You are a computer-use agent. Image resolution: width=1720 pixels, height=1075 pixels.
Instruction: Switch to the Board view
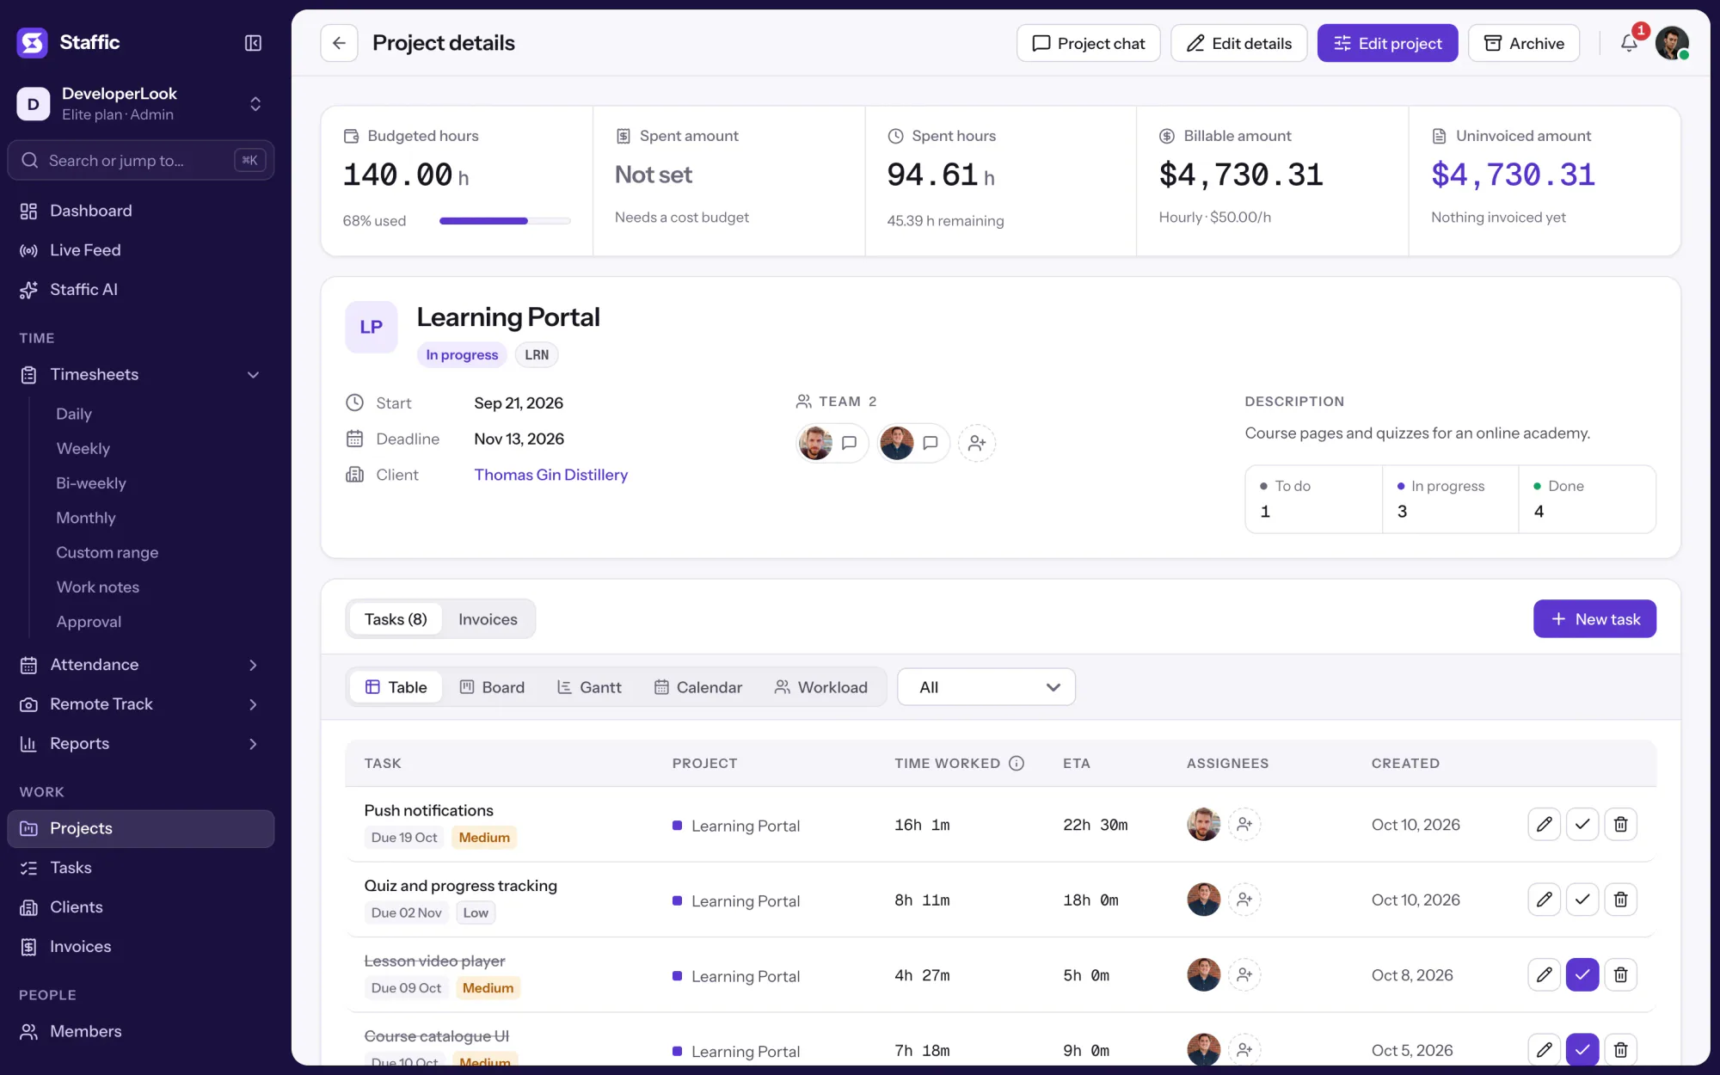492,687
